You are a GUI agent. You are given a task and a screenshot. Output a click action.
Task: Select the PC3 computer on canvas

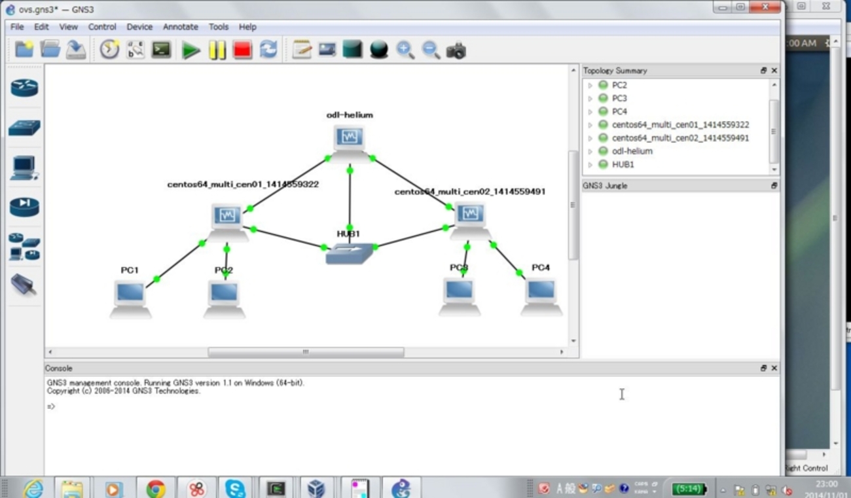click(x=460, y=297)
